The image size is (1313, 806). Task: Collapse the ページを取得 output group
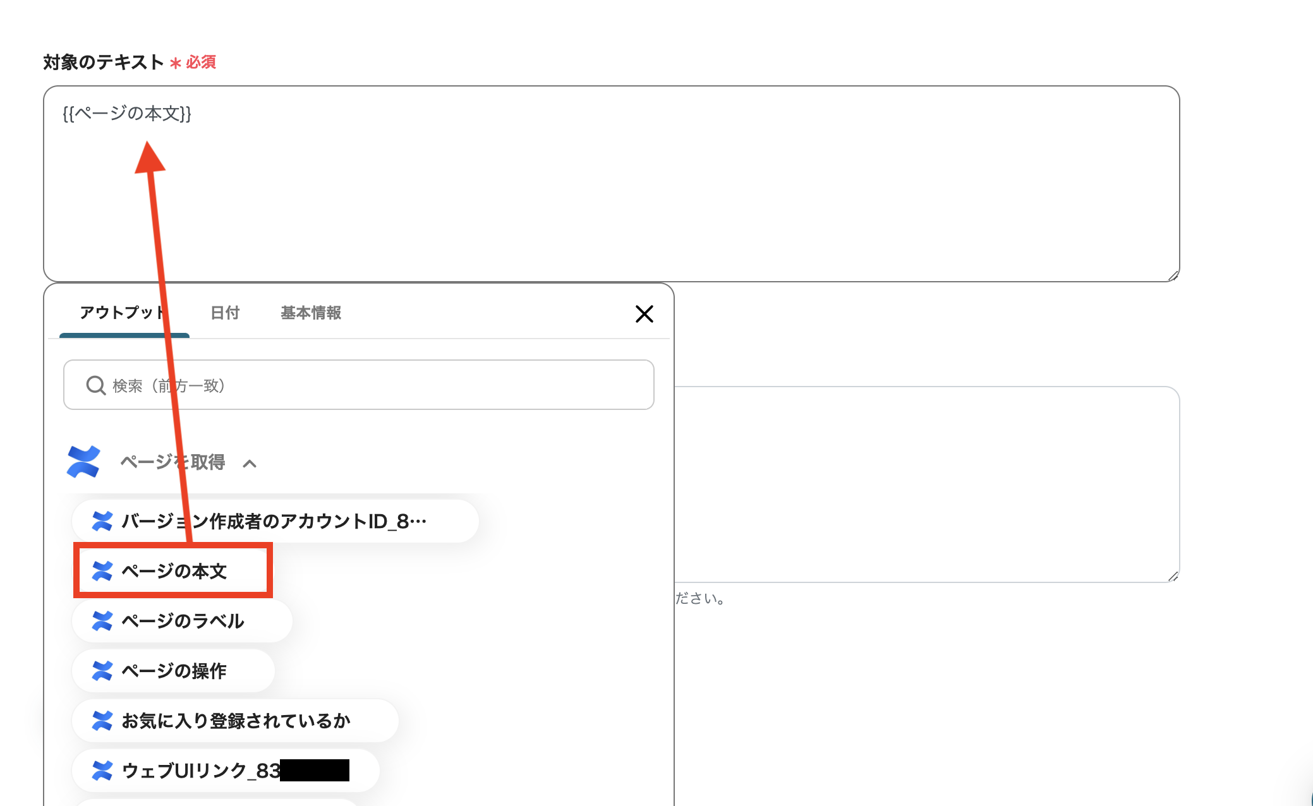pyautogui.click(x=251, y=463)
